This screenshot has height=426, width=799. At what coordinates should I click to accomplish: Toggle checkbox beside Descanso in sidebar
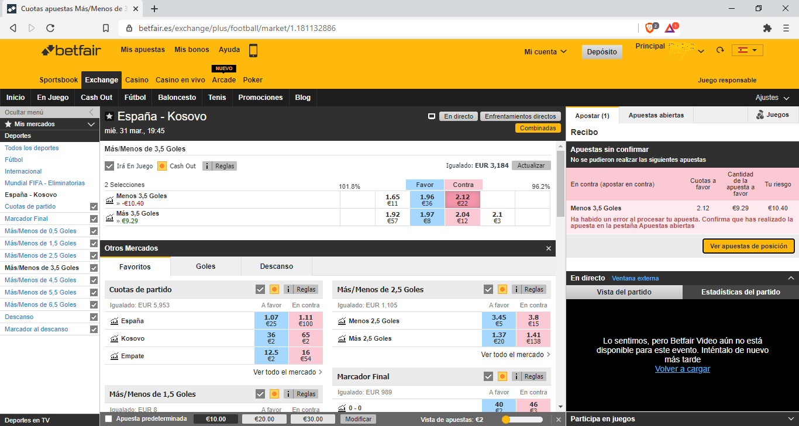(x=94, y=317)
